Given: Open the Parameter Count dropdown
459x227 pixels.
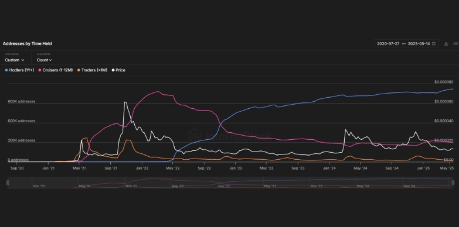Looking at the screenshot, I should (x=45, y=60).
